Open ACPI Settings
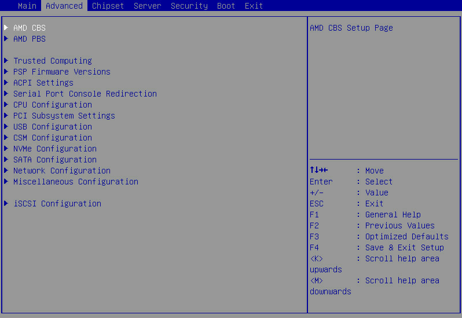This screenshot has height=318, width=462. point(43,83)
